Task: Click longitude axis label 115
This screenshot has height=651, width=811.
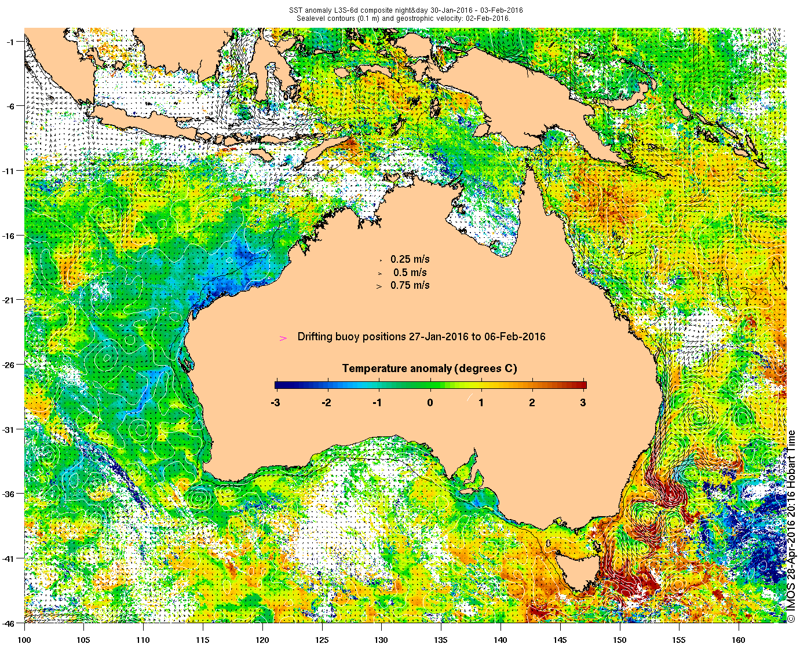Action: 203,640
